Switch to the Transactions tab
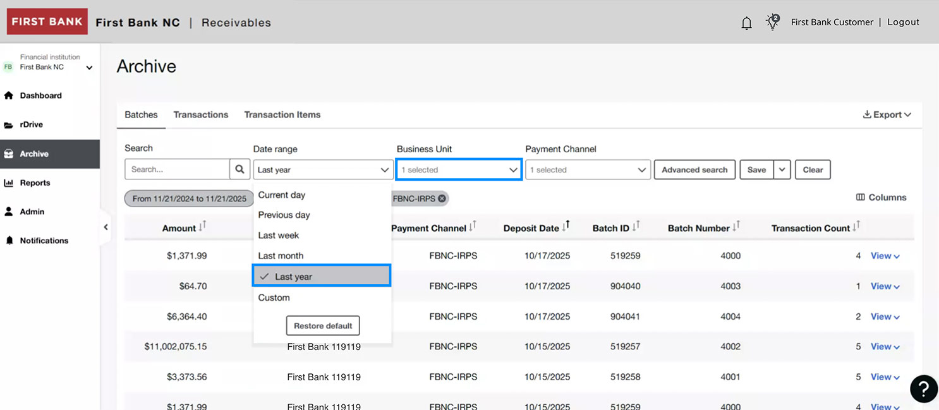 tap(200, 114)
